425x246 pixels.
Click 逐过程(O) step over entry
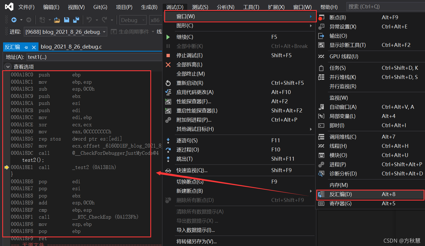[239, 149]
